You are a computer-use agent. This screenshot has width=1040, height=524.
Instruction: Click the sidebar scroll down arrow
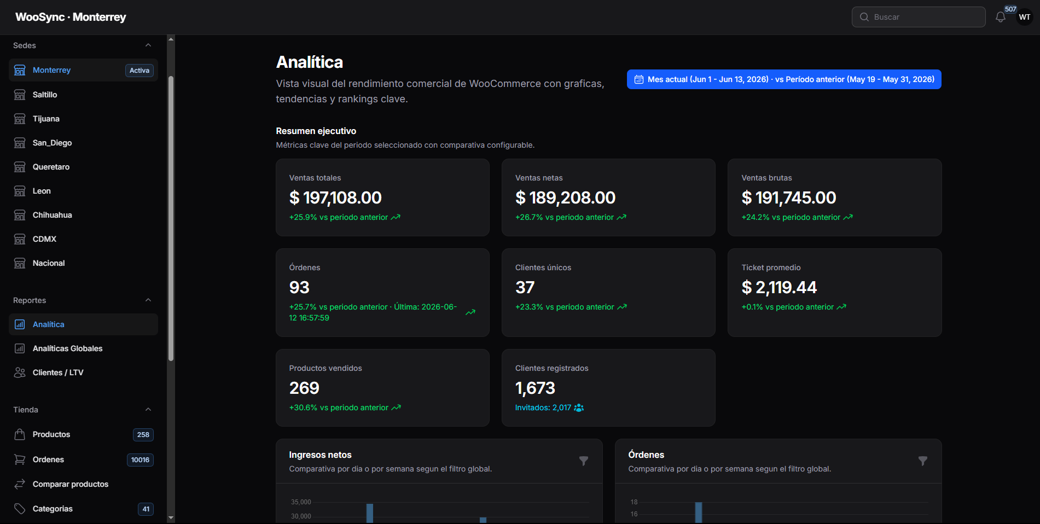[x=171, y=517]
